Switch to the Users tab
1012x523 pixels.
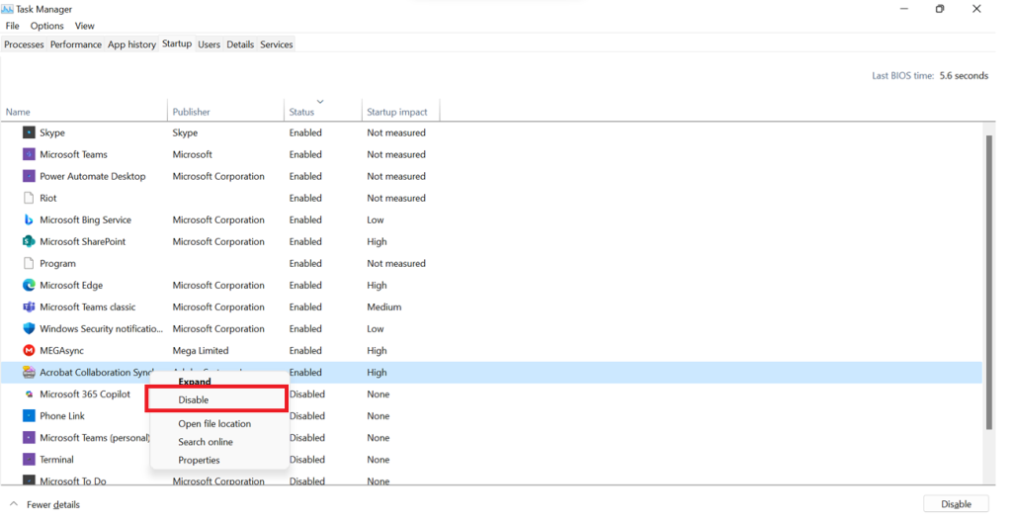(209, 44)
